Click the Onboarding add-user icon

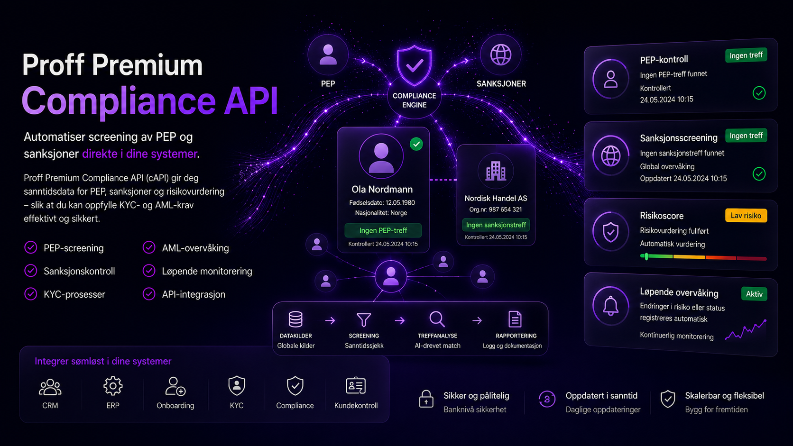click(175, 386)
